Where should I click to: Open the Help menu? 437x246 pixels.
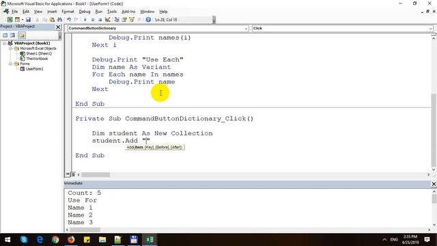[x=163, y=12]
